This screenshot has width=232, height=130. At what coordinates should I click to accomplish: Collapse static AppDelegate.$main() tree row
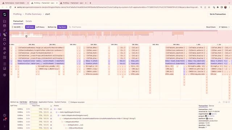59,112
